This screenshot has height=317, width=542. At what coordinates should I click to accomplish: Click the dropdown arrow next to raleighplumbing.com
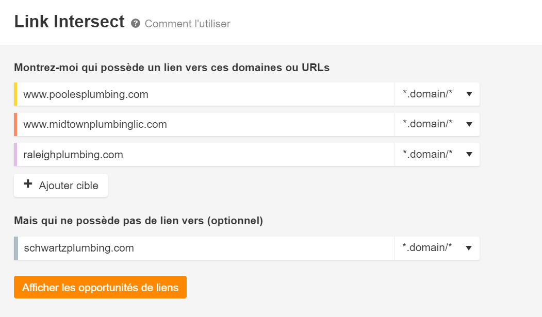(x=468, y=154)
